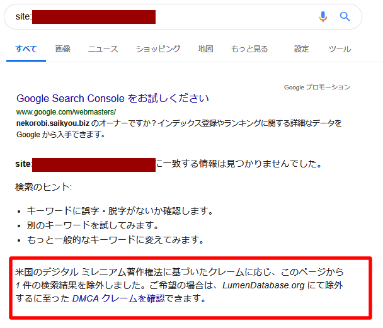Click the nekorobi.saikyou.biz bold domain text
This screenshot has height=328, width=383.
tap(53, 123)
